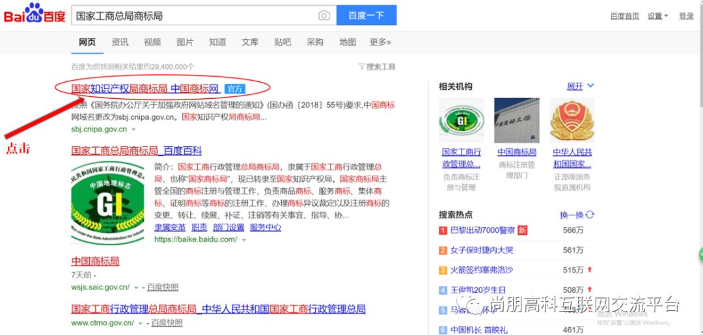703x335 pixels.
Task: Expand baike.baidu.com result arrow
Action: [243, 239]
